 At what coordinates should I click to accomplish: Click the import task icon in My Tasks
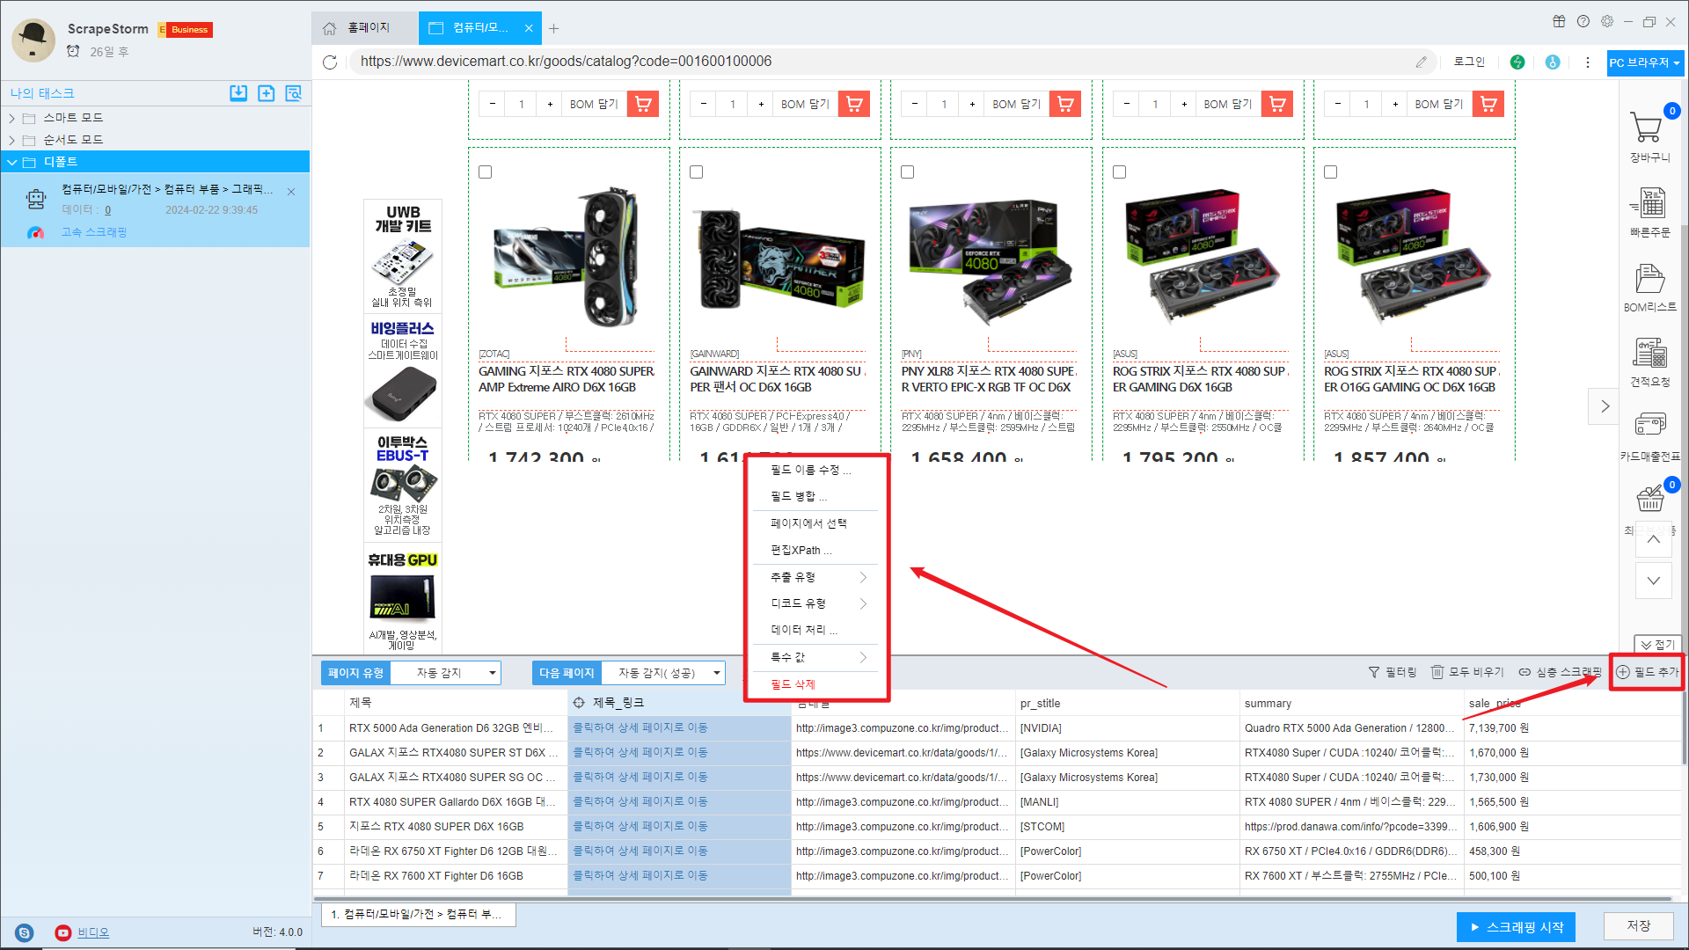(238, 93)
